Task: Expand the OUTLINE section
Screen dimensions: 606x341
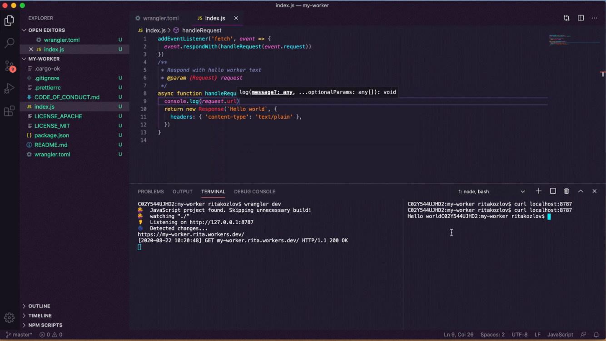Action: (39, 306)
